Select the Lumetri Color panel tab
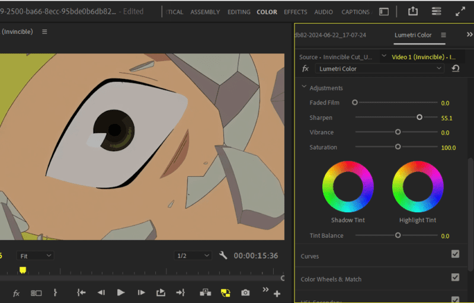This screenshot has width=474, height=303. tap(413, 35)
